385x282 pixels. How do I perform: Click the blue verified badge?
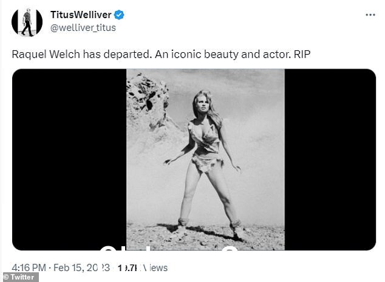click(x=119, y=15)
